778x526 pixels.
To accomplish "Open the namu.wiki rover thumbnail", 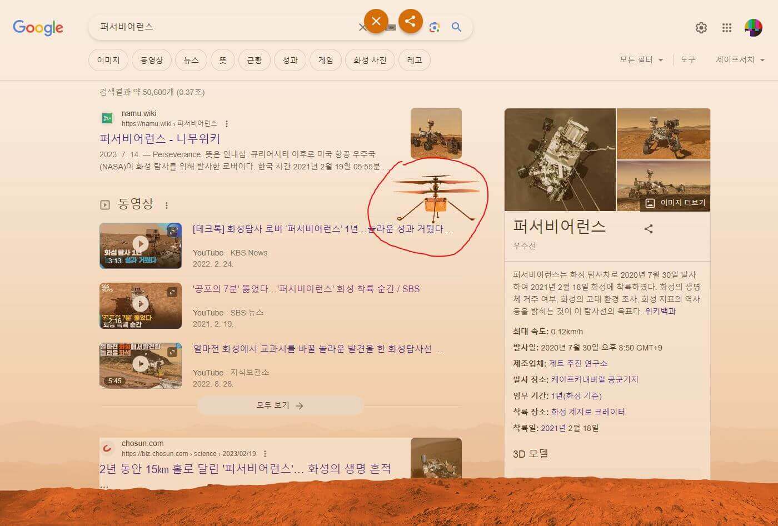I will tap(436, 133).
